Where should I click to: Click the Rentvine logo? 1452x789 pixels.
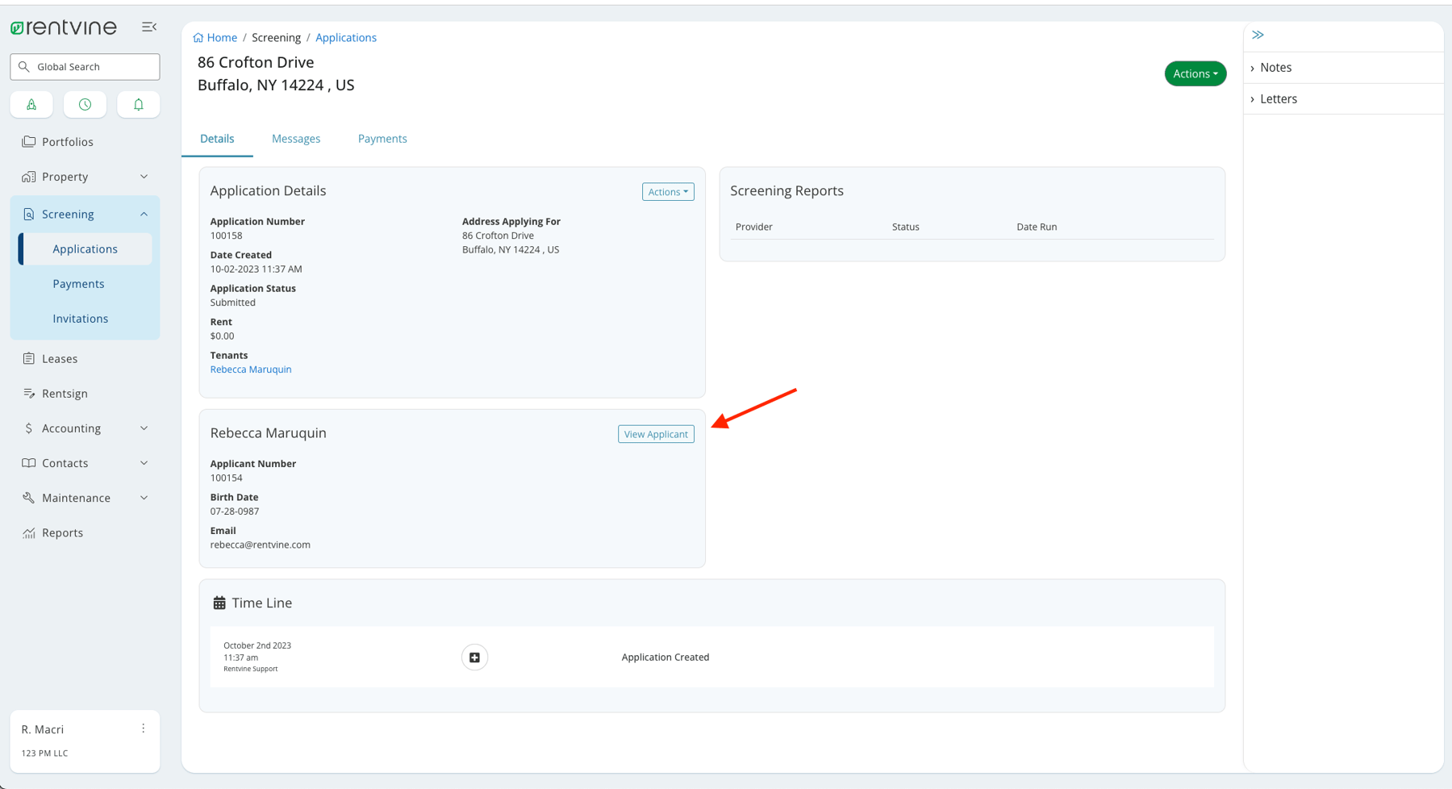tap(64, 27)
